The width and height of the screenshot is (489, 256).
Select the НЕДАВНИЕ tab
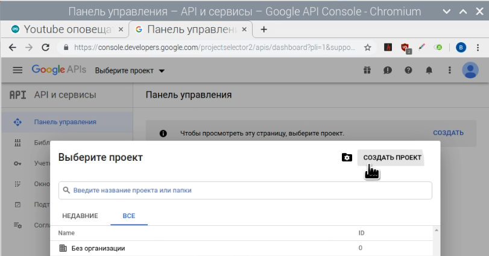click(x=80, y=216)
